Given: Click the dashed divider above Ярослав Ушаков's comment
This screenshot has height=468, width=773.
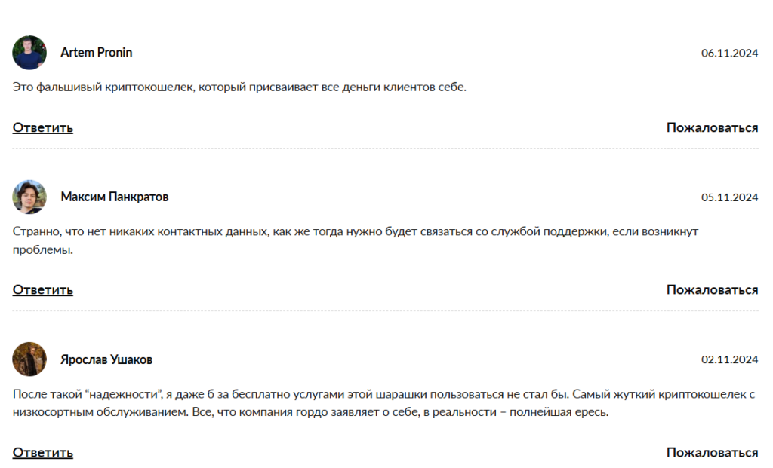Looking at the screenshot, I should (385, 311).
